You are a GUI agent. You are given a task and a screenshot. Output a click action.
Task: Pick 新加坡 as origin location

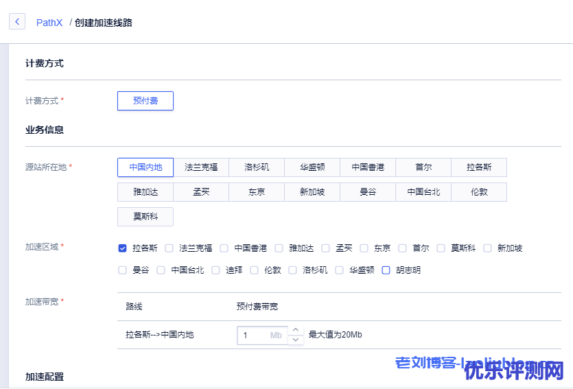click(x=312, y=192)
